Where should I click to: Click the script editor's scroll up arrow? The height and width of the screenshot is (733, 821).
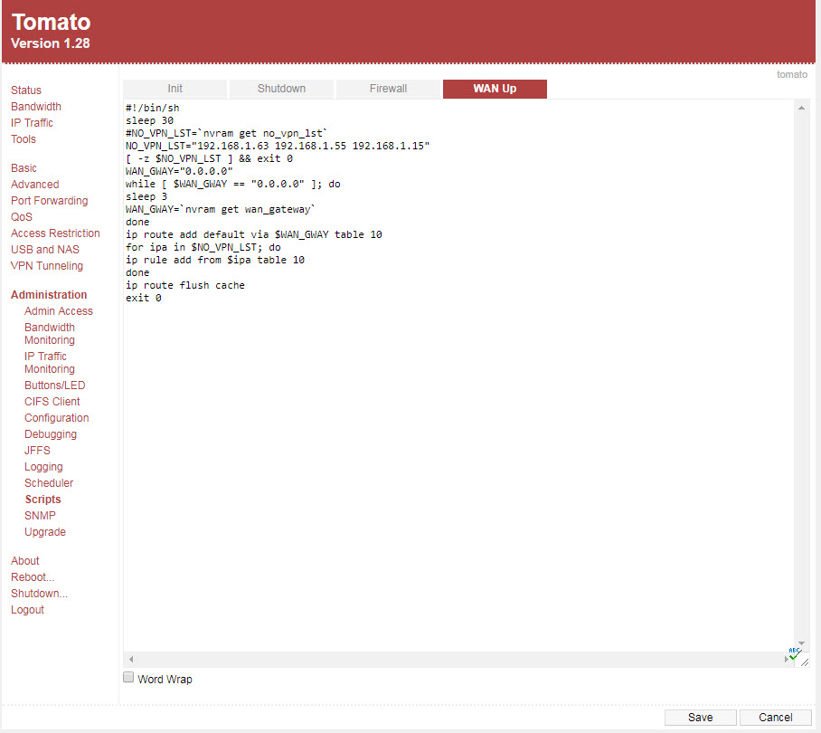(801, 108)
